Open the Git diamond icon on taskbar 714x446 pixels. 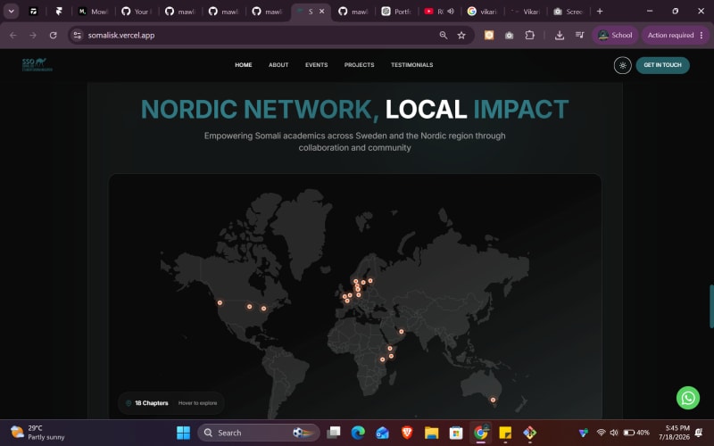coord(529,433)
